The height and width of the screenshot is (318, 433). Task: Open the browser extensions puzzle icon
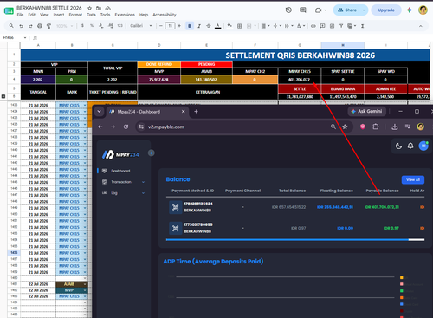(376, 127)
